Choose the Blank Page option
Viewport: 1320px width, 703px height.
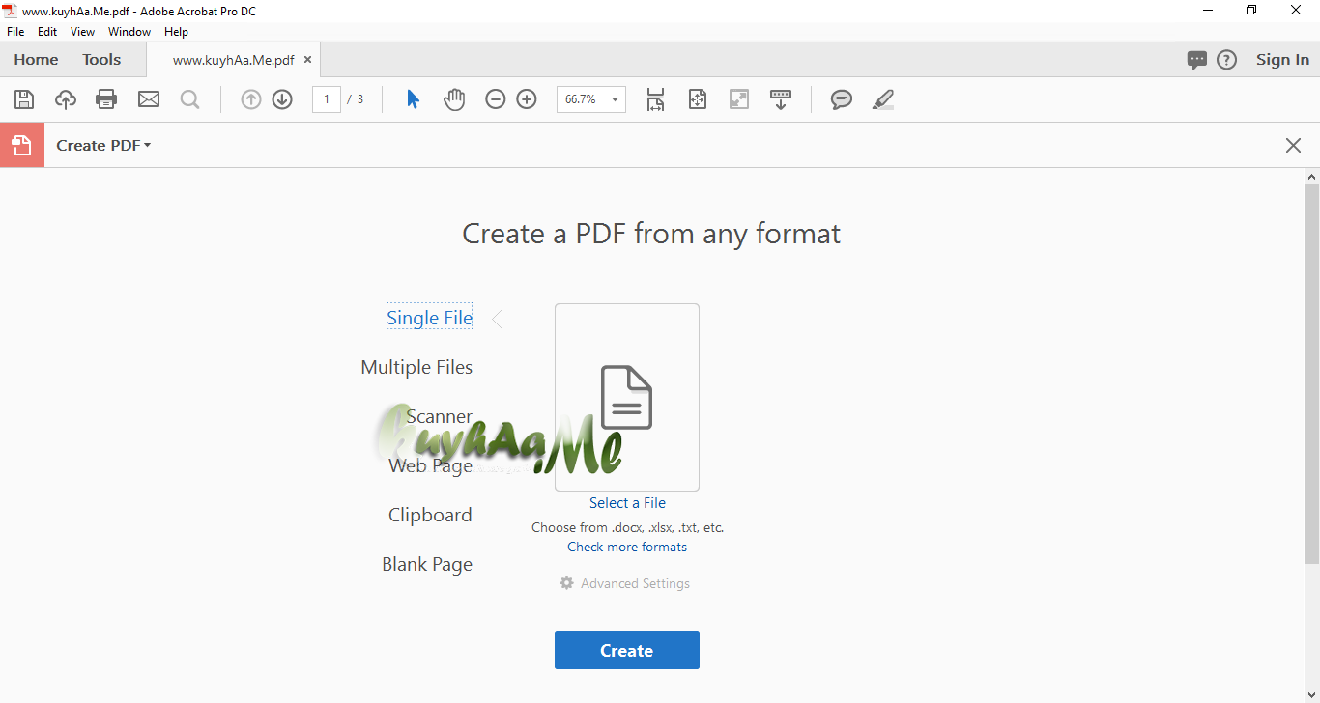427,564
